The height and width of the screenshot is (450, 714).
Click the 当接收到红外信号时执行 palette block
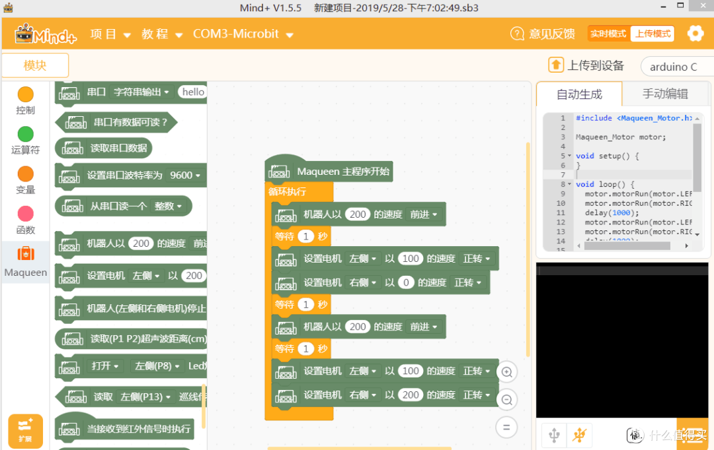[124, 428]
